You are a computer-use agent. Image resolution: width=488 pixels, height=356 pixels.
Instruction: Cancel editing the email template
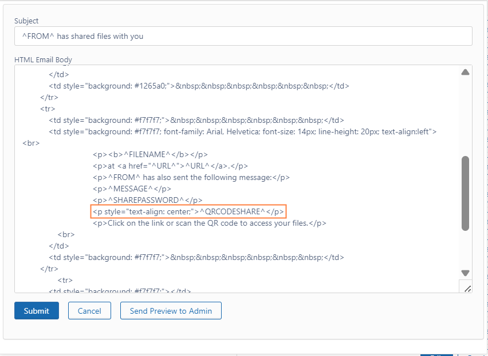(89, 311)
